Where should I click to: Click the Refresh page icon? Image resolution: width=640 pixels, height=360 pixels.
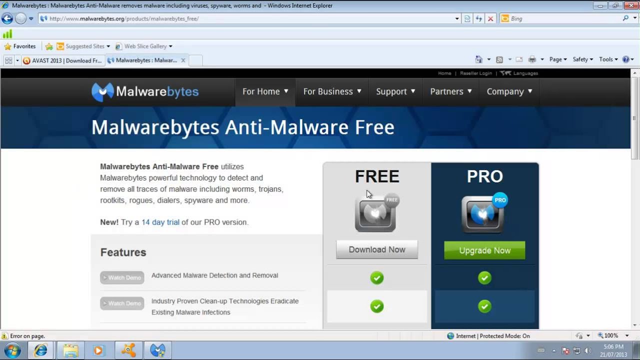click(x=479, y=18)
